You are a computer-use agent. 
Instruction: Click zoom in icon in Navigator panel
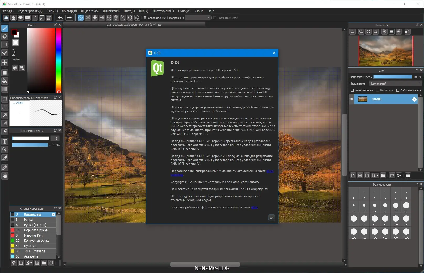click(361, 31)
